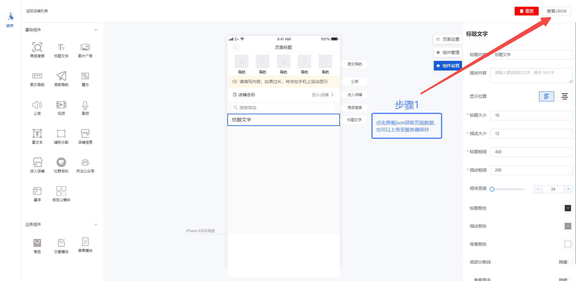Add the 进入店铺 component from the sidebar
Image resolution: width=576 pixels, height=281 pixels.
tap(37, 165)
